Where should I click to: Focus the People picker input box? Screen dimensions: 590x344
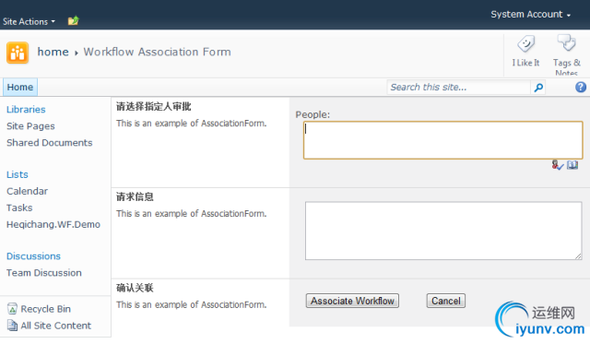point(442,140)
